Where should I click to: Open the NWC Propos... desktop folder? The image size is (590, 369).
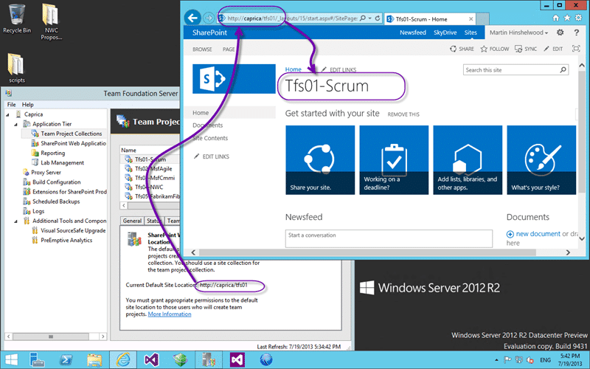coord(51,22)
